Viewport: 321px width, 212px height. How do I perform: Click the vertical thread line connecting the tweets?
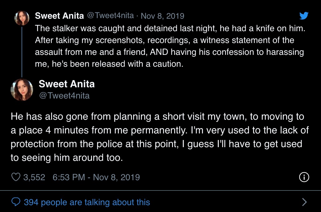pyautogui.click(x=22, y=52)
